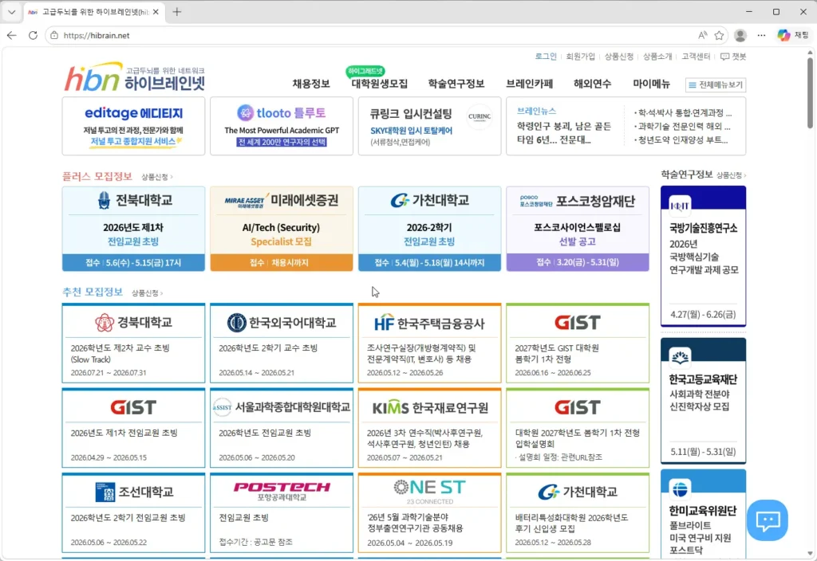This screenshot has width=817, height=561.
Task: Open 고객센터 top link
Action: [x=696, y=57]
